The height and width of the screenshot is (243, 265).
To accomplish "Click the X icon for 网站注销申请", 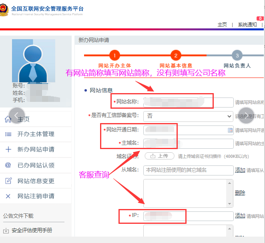I will 8,196.
